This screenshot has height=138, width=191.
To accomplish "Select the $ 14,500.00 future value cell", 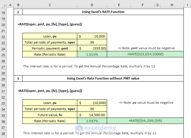I will pos(92,115).
